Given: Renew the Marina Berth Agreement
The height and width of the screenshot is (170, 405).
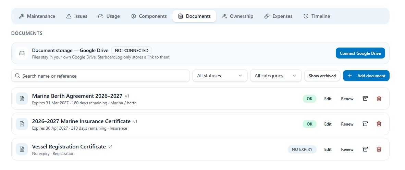Looking at the screenshot, I should pyautogui.click(x=347, y=99).
